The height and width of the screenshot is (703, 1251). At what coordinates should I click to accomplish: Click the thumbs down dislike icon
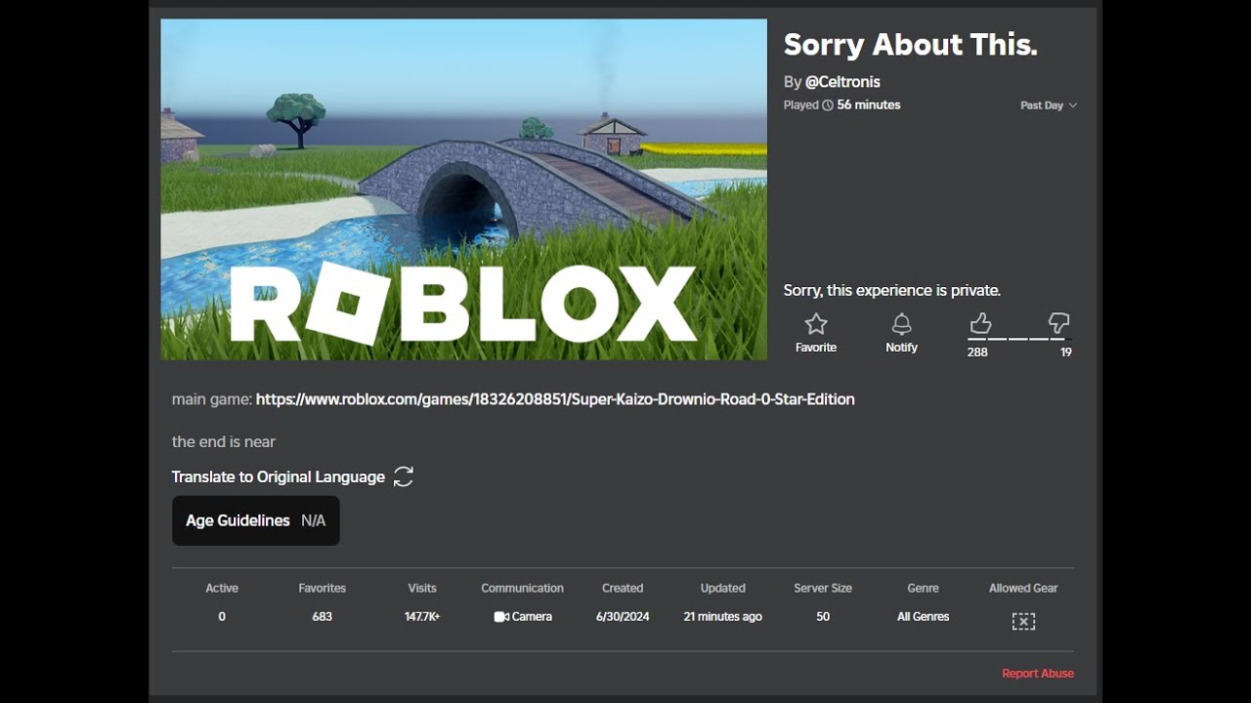point(1058,323)
